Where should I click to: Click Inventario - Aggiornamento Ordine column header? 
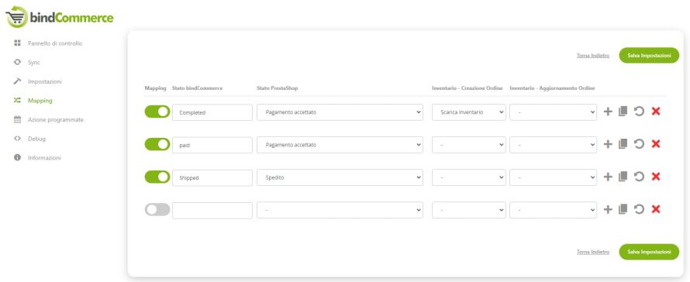click(552, 88)
